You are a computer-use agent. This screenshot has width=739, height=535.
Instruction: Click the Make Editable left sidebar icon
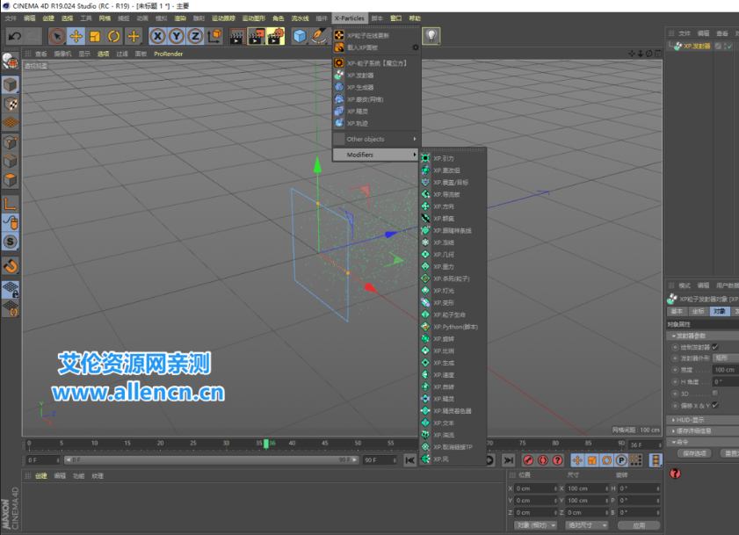(11, 61)
